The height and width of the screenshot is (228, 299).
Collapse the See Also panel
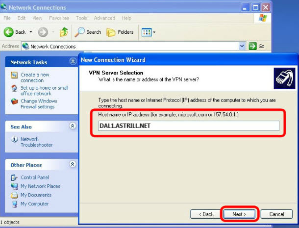73,126
